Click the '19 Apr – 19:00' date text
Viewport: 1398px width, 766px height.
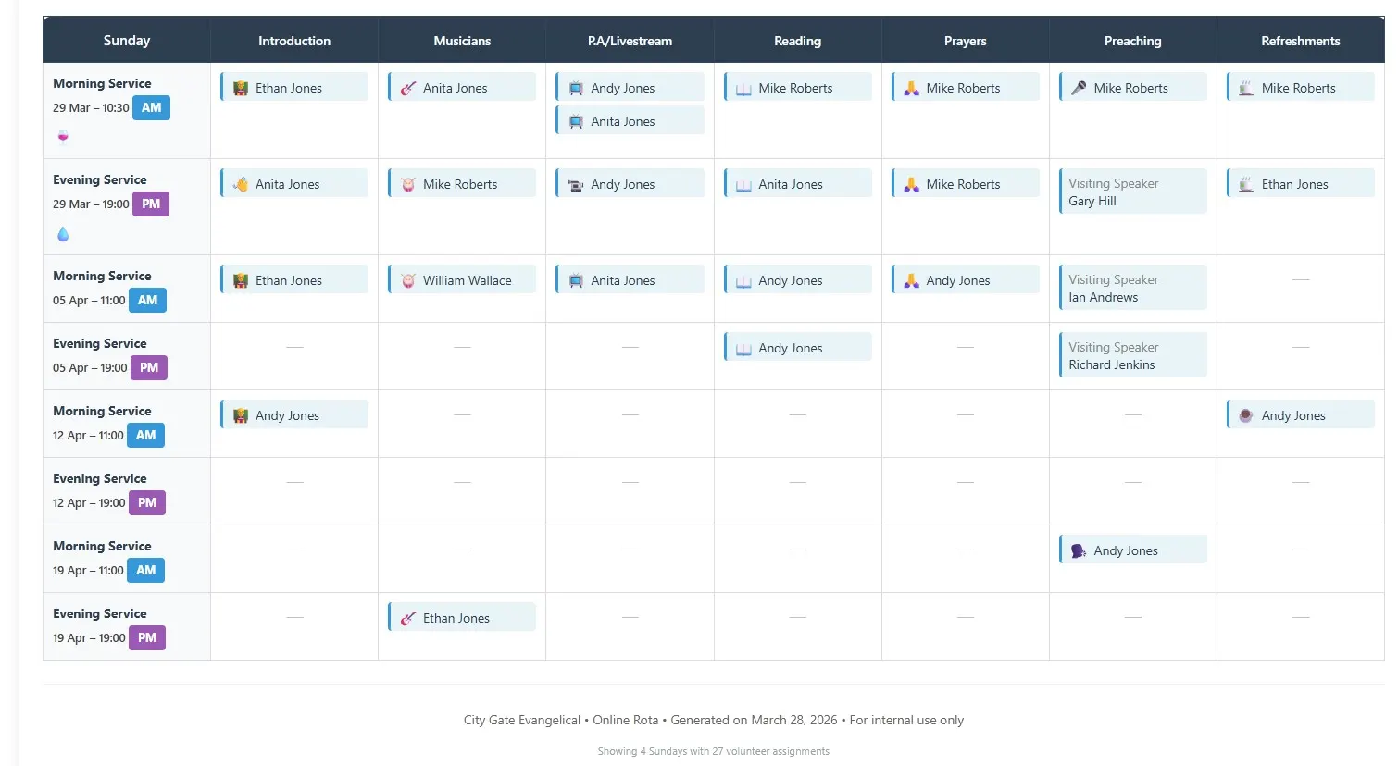click(x=89, y=638)
